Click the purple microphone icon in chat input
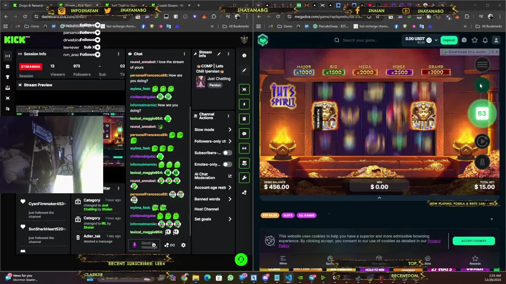This screenshot has height=284, width=506. (134, 245)
